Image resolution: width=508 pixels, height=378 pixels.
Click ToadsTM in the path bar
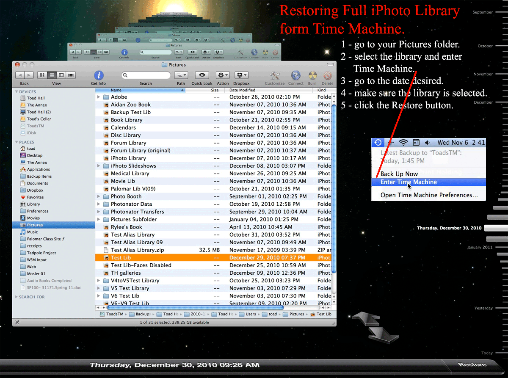(111, 314)
